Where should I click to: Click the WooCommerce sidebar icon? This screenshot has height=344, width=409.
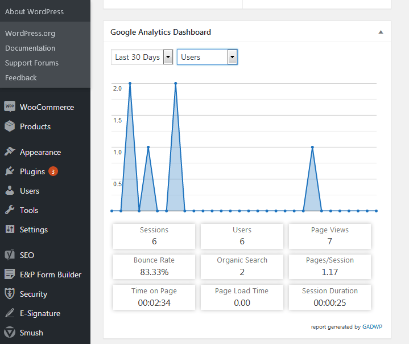10,107
